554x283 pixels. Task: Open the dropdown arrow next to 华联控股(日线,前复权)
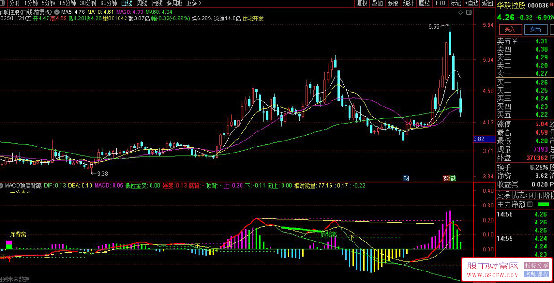[56, 11]
